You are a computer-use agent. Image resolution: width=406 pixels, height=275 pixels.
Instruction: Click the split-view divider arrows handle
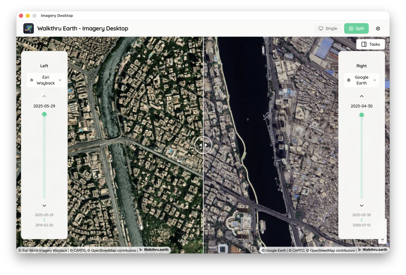pyautogui.click(x=203, y=145)
